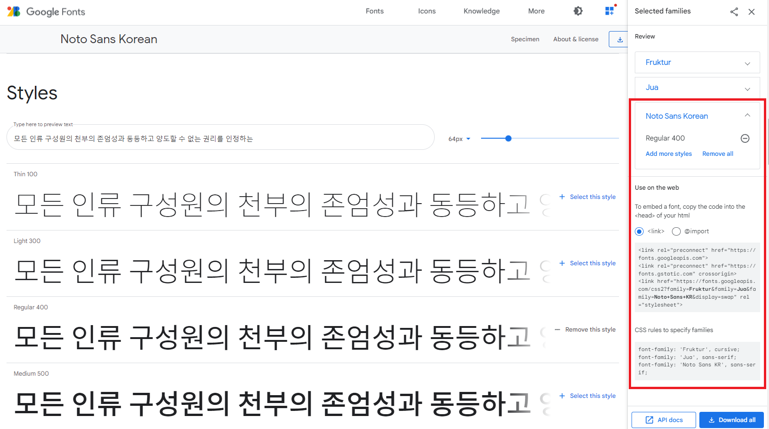Click the 'Regular 400' label in styles list
Viewport: 769px width, 429px height.
point(31,307)
